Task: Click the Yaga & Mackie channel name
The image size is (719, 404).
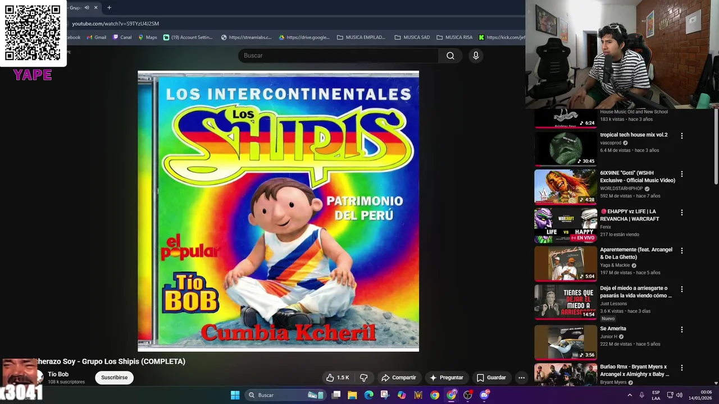Action: pyautogui.click(x=615, y=265)
